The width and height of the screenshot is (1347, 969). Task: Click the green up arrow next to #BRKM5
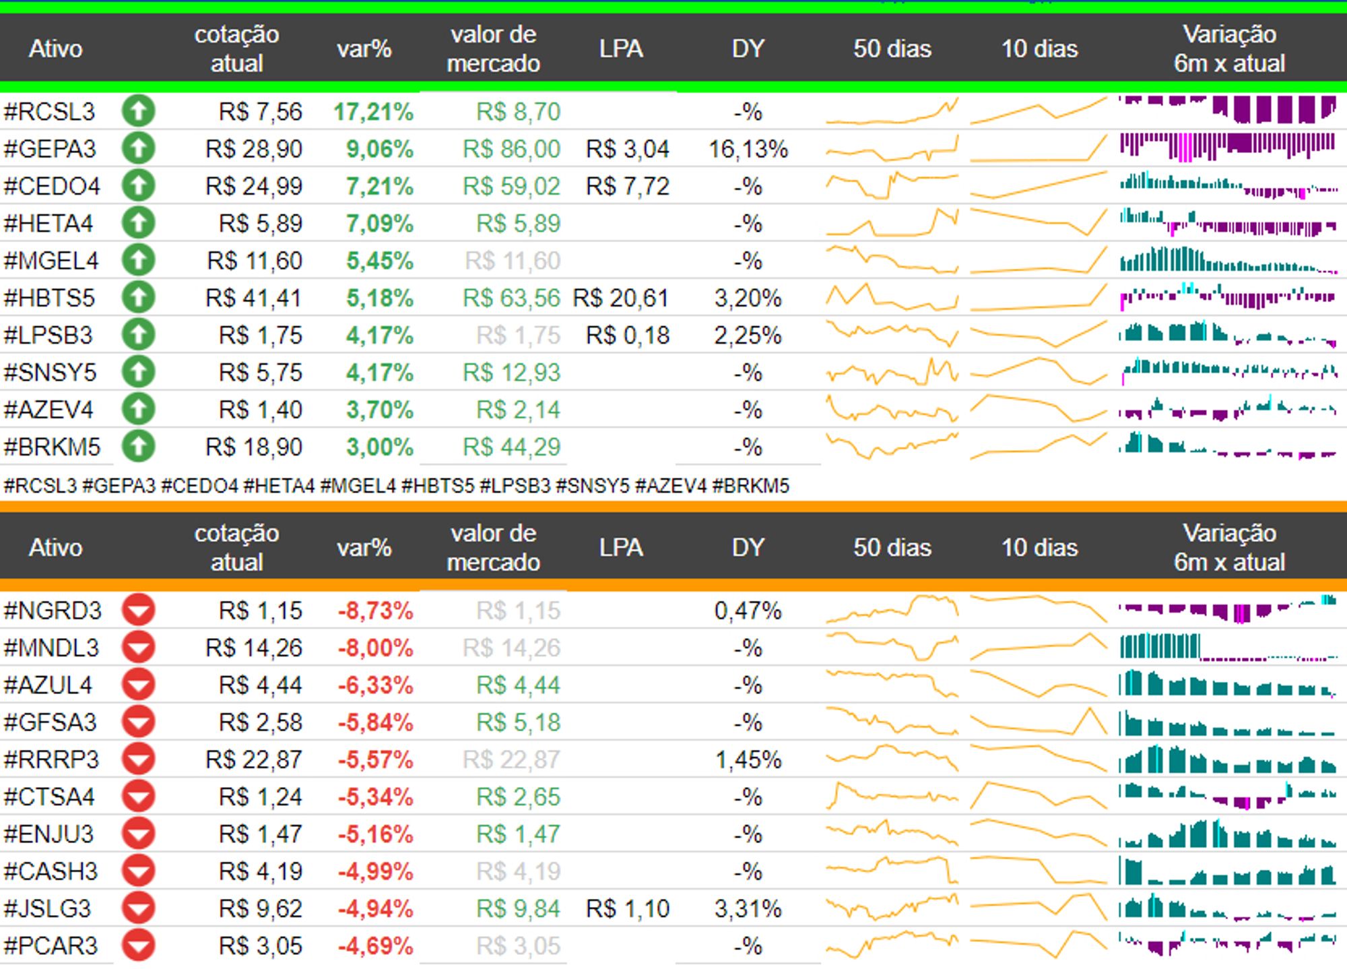(x=139, y=446)
